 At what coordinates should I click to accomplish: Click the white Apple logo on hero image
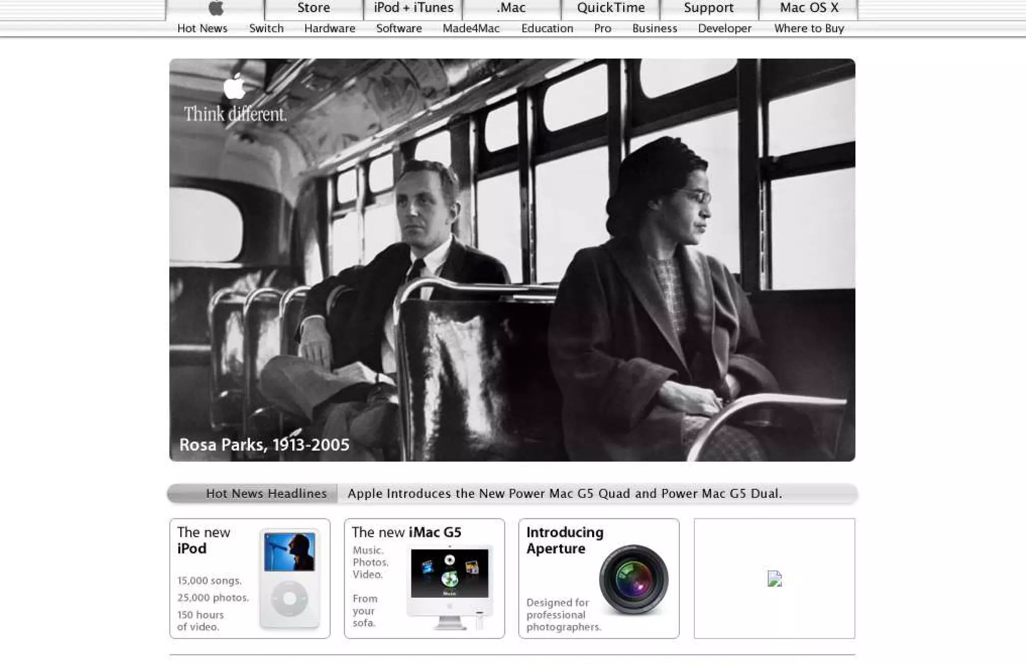(x=234, y=86)
